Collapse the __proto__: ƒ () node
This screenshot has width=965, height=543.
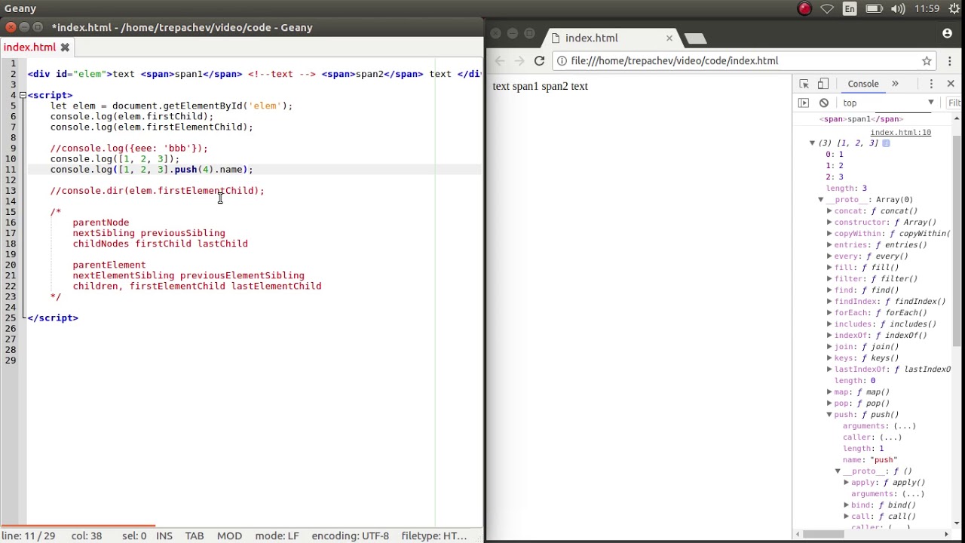838,471
